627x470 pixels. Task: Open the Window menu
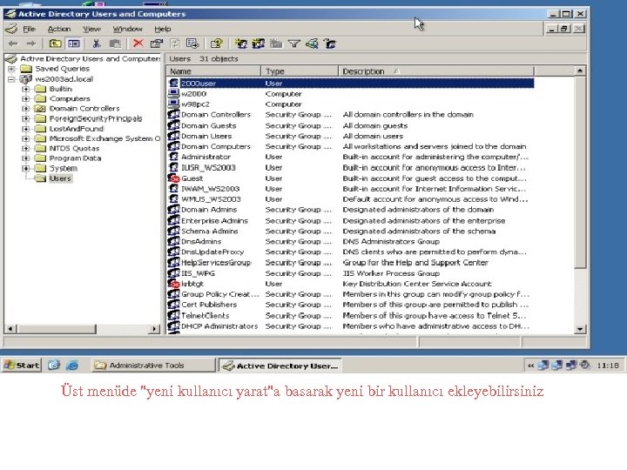click(x=127, y=29)
